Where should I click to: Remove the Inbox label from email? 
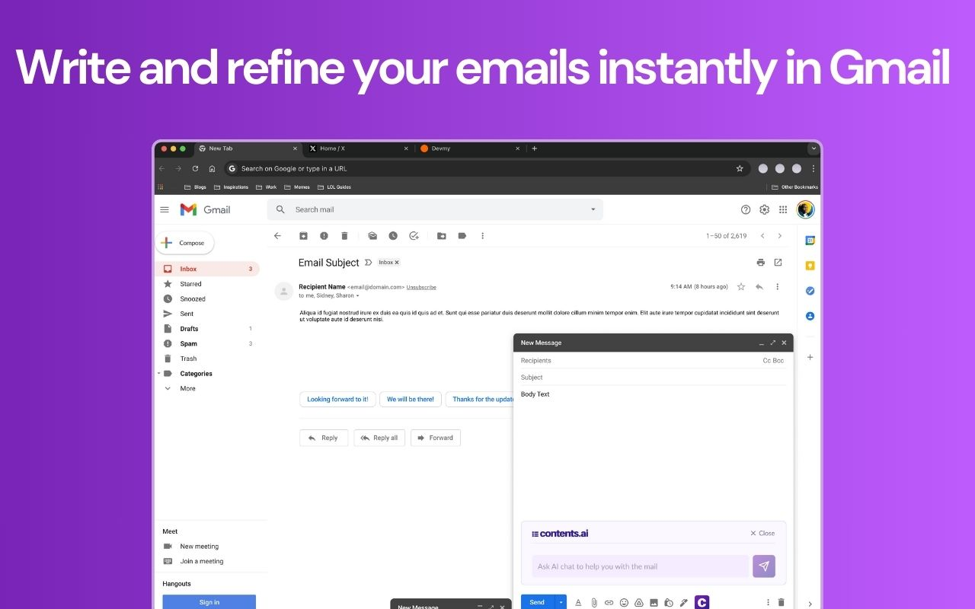click(x=397, y=263)
